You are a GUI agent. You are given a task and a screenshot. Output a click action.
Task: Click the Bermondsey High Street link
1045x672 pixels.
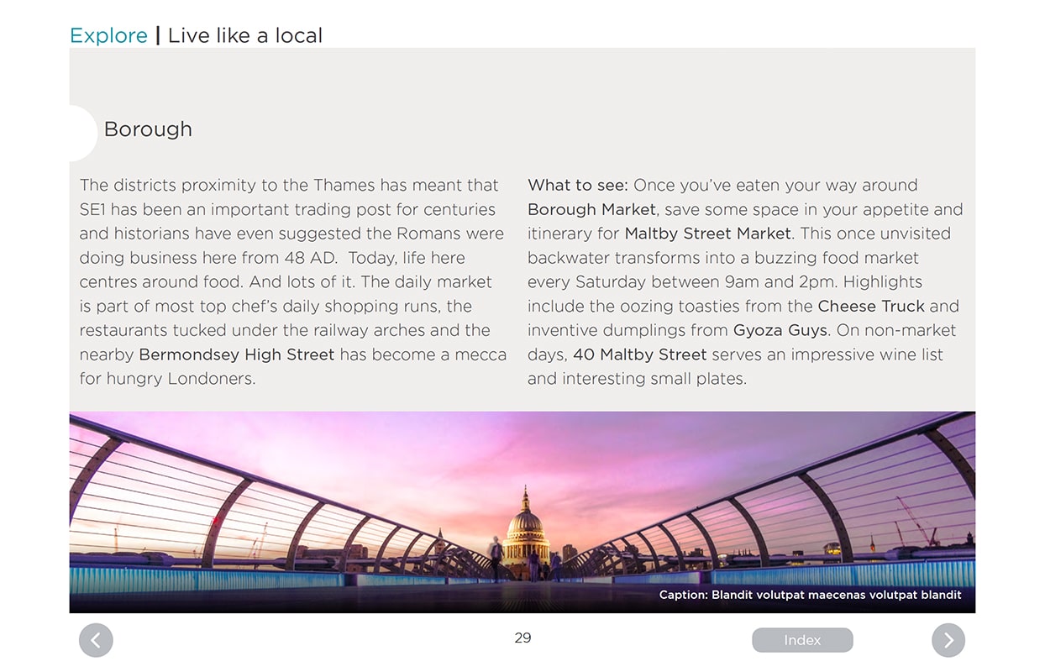tap(237, 354)
